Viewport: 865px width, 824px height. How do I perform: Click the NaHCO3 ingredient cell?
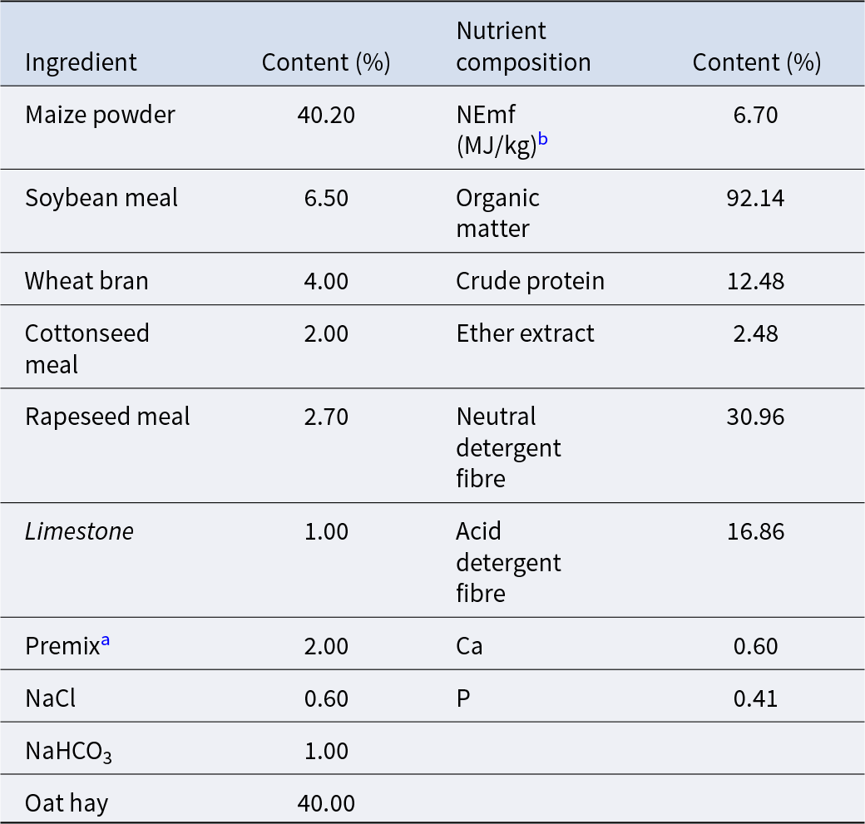pos(68,751)
